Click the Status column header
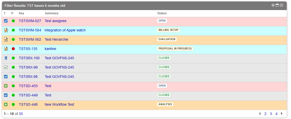This screenshot has height=119, width=291. pyautogui.click(x=162, y=13)
